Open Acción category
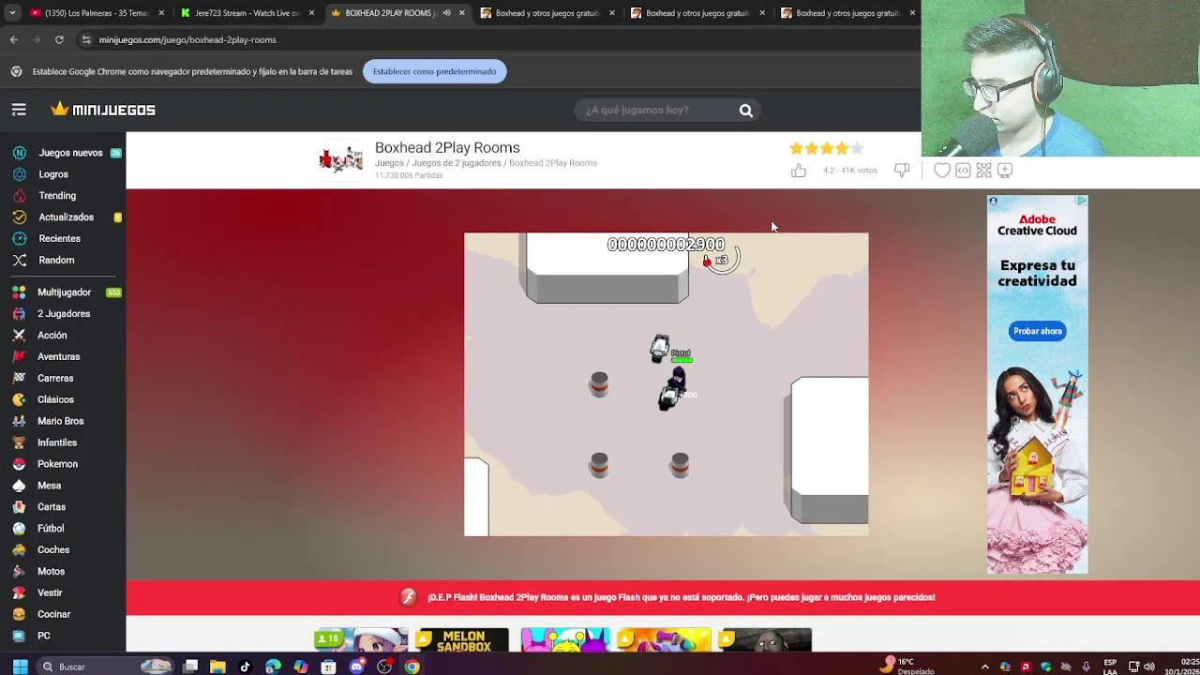This screenshot has width=1200, height=675. click(52, 336)
